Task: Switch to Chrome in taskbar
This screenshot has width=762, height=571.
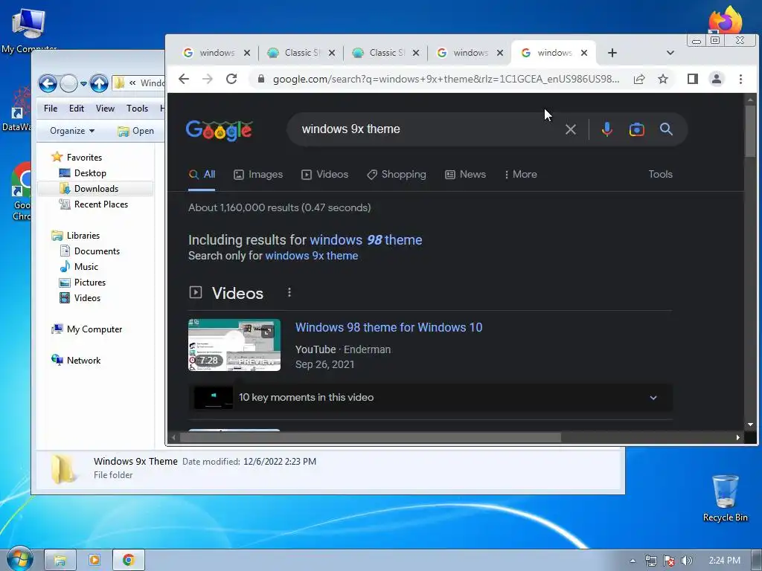Action: click(x=128, y=561)
